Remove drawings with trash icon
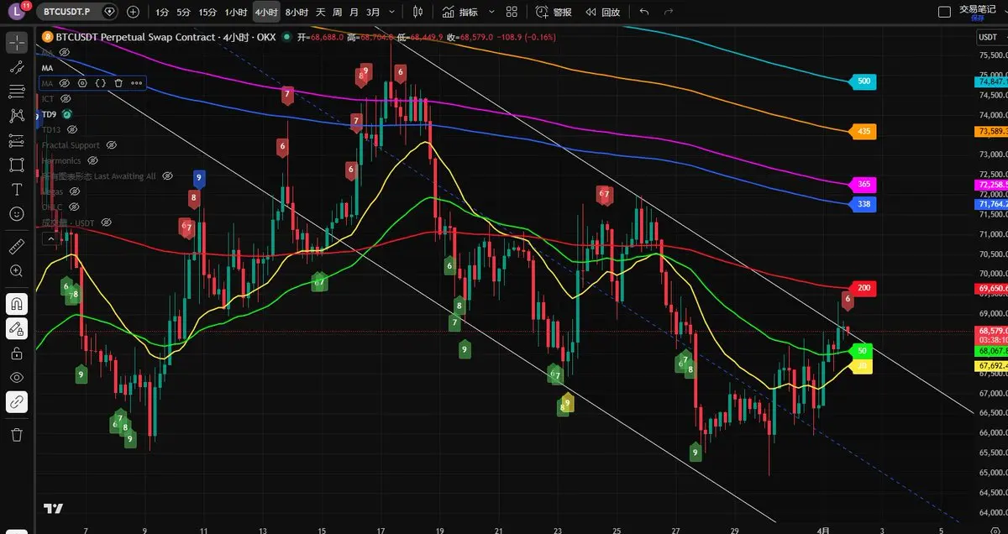Image resolution: width=1008 pixels, height=534 pixels. tap(16, 434)
